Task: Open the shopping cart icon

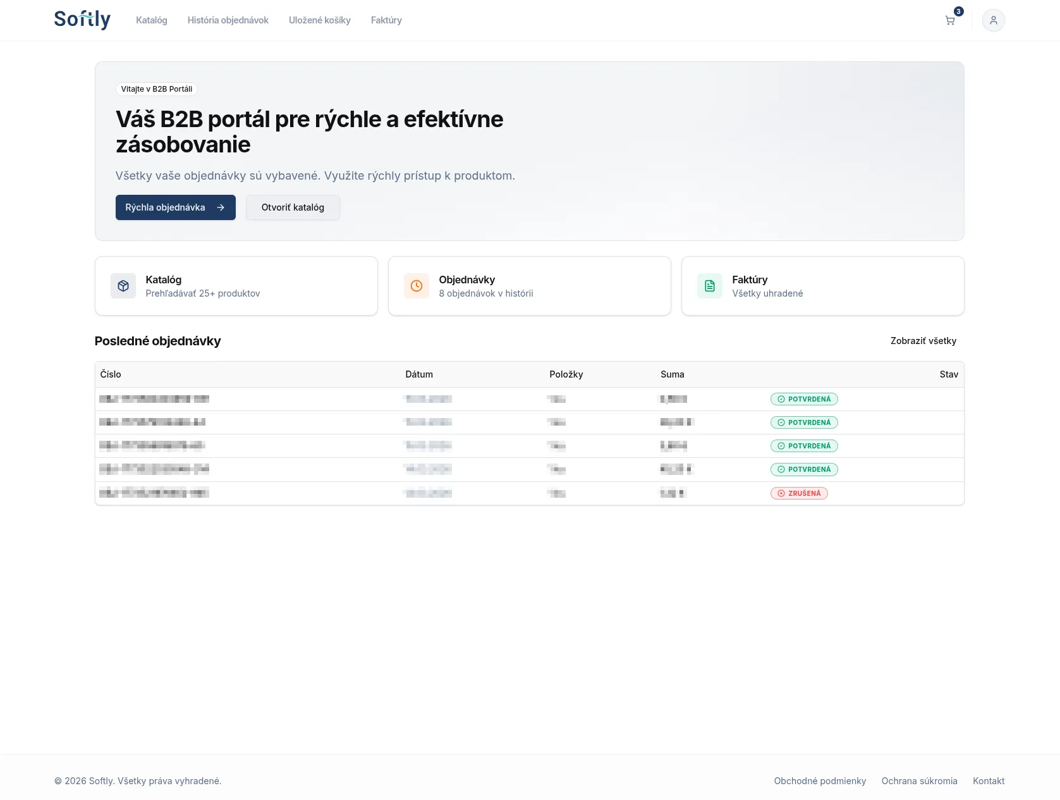Action: coord(949,20)
